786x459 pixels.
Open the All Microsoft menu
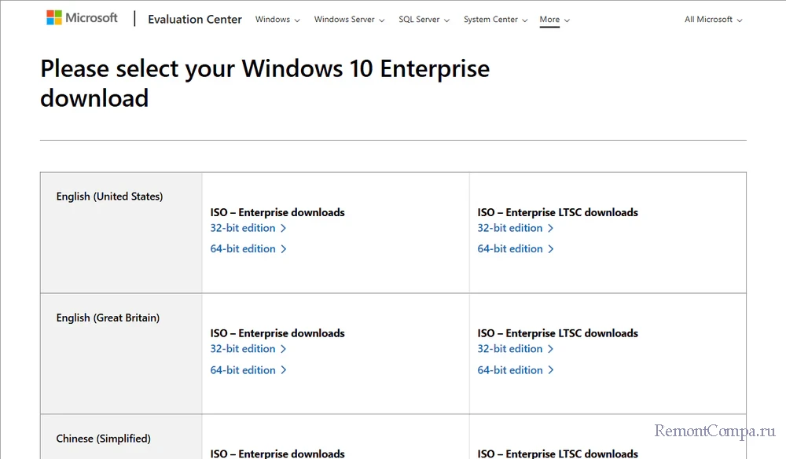[x=713, y=20]
